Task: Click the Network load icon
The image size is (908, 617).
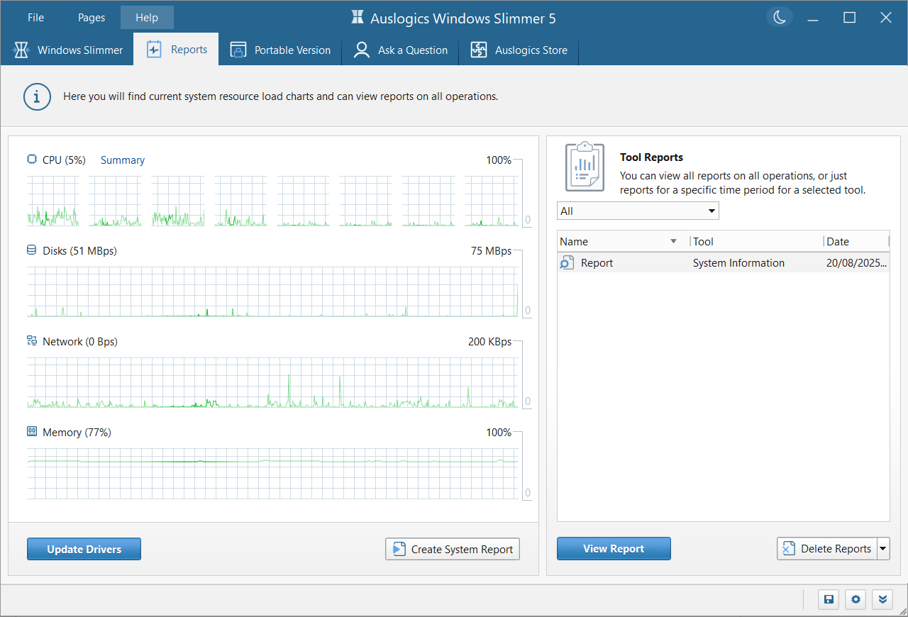Action: pyautogui.click(x=31, y=340)
